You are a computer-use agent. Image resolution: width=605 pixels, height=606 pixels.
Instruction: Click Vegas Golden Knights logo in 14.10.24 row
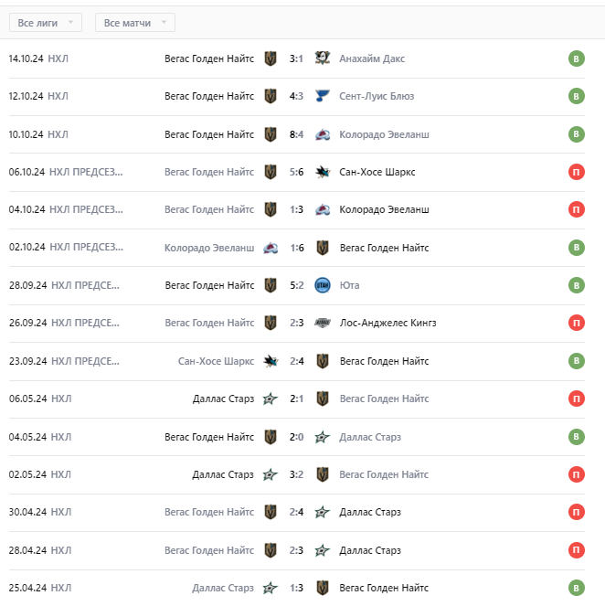(x=270, y=58)
